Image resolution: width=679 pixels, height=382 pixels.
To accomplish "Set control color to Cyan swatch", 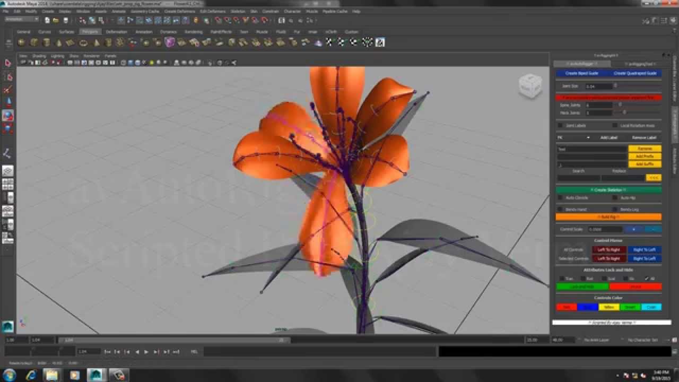I will 651,307.
